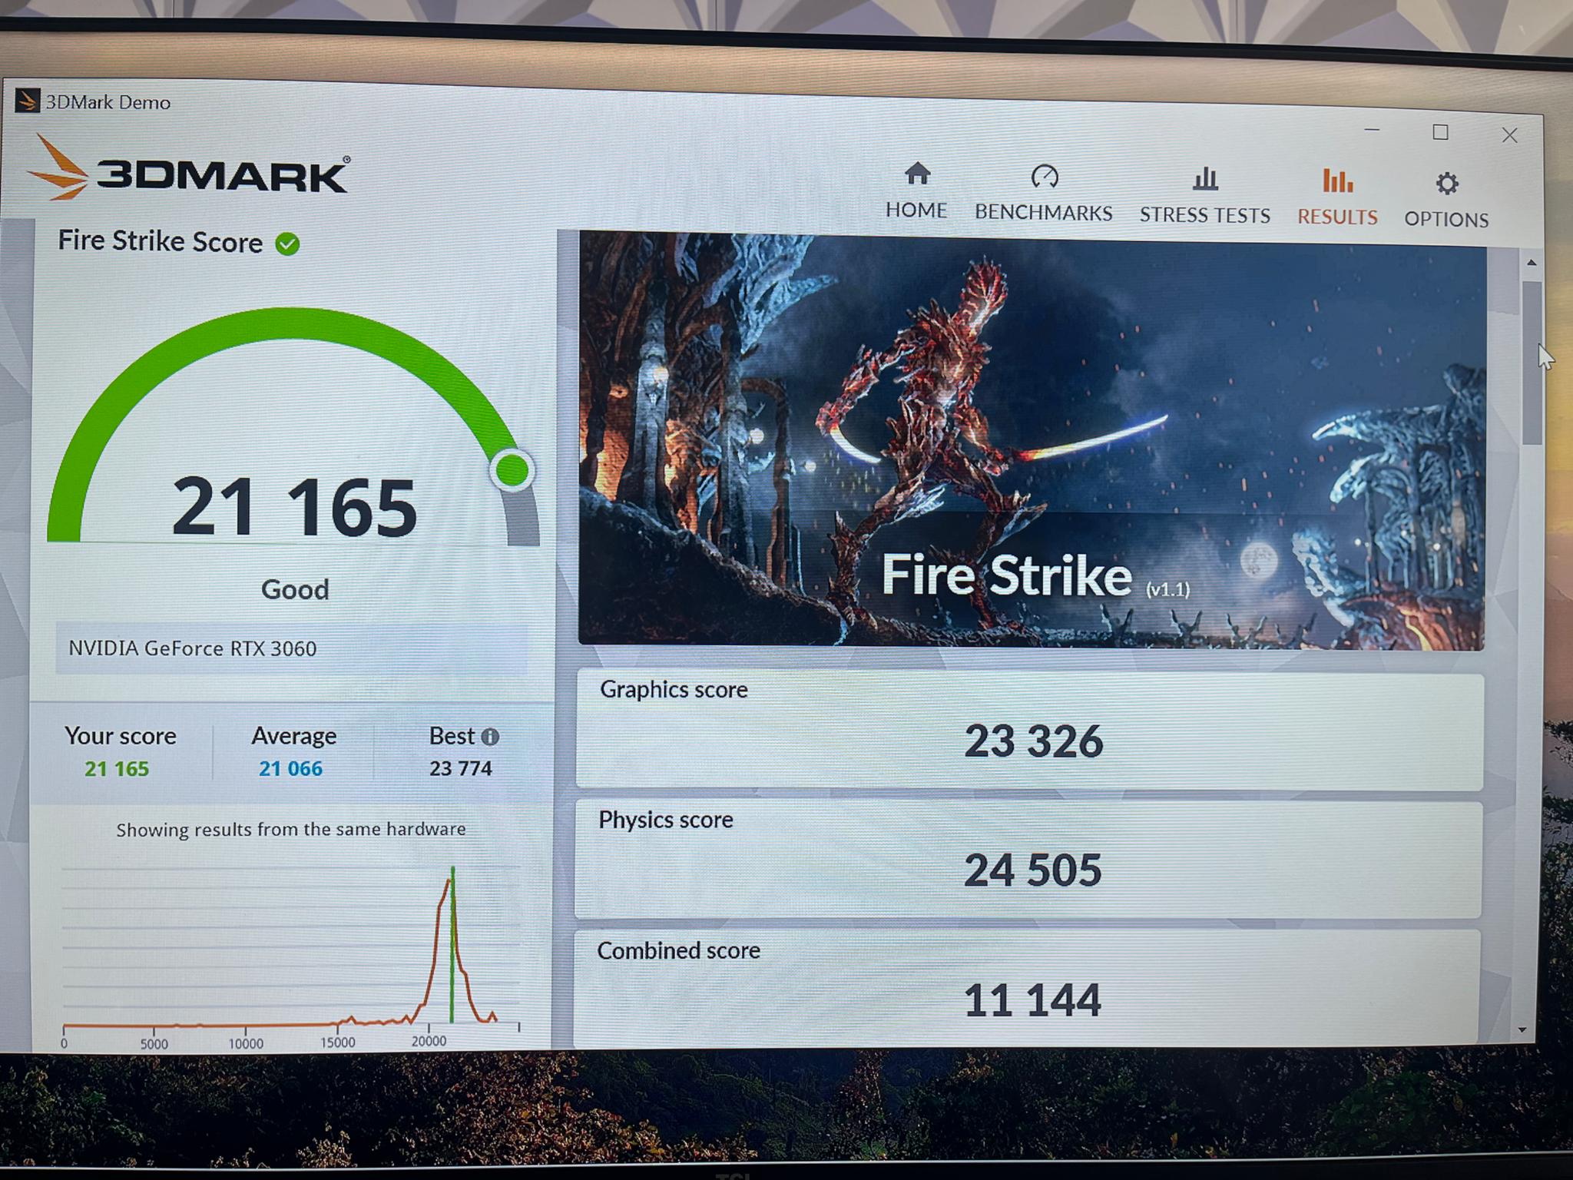Switch to the HOME tab label
The height and width of the screenshot is (1180, 1573).
point(916,210)
